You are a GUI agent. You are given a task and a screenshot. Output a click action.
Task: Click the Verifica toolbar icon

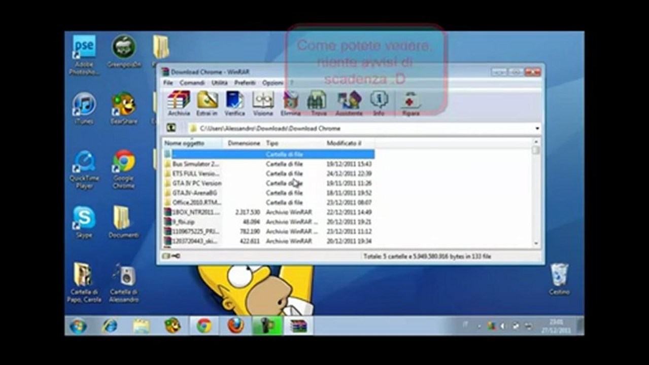[235, 103]
